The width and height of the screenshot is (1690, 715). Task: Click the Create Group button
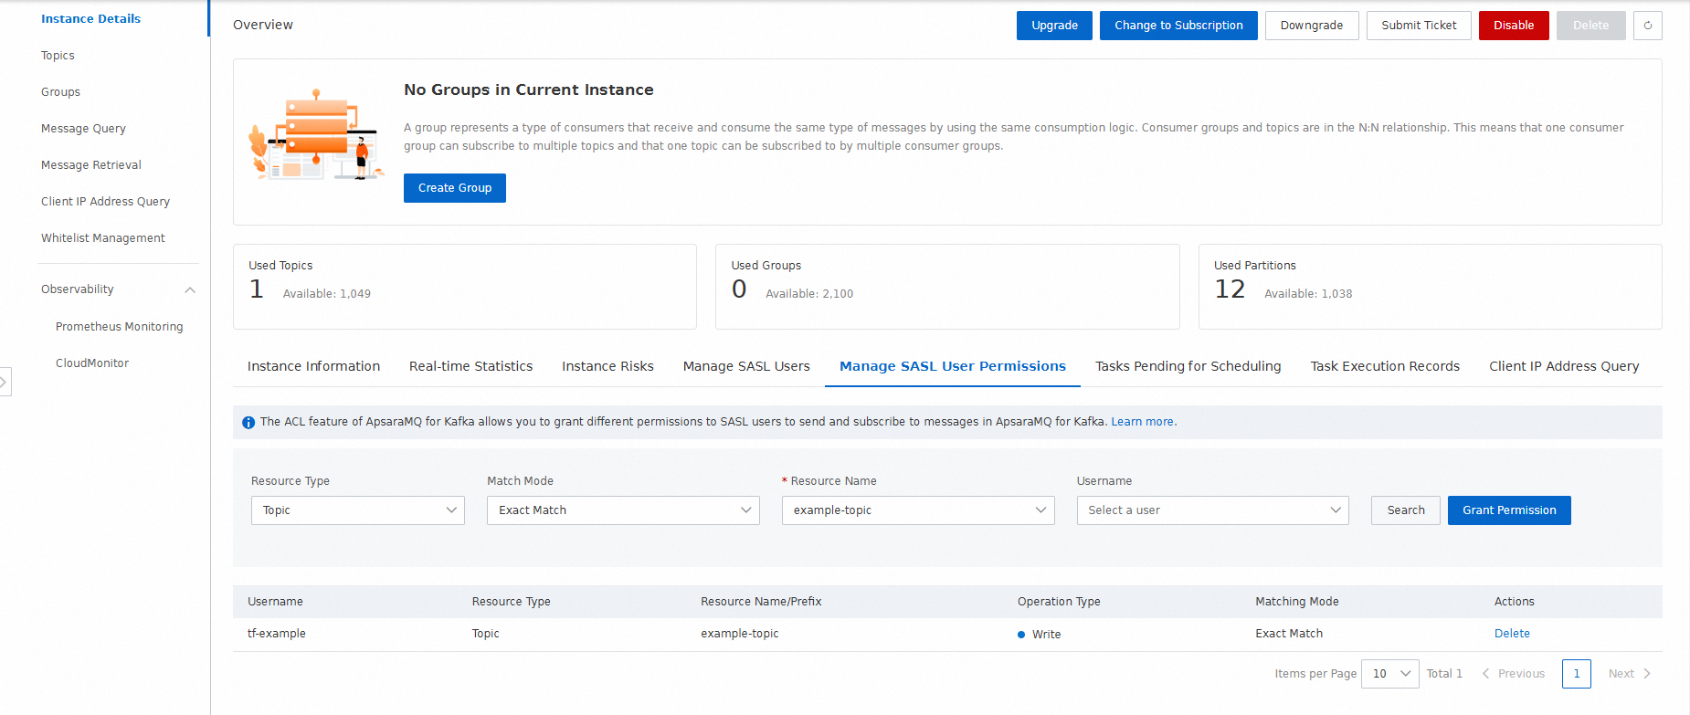point(454,188)
